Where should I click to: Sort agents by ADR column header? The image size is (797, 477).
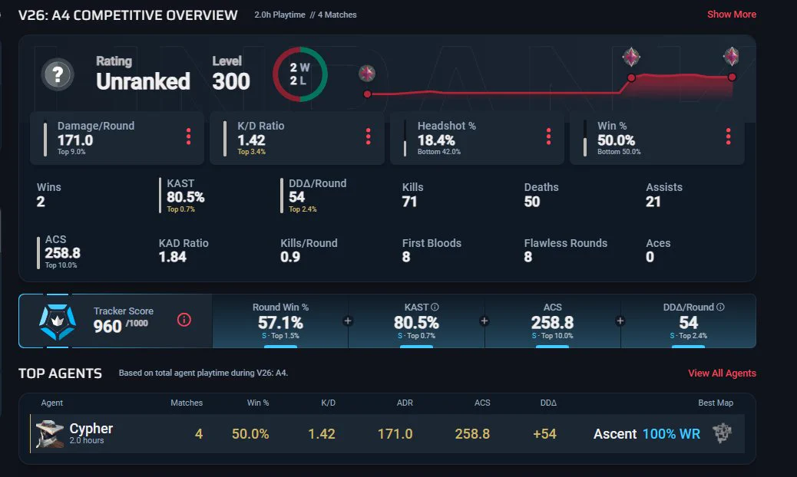pyautogui.click(x=405, y=403)
